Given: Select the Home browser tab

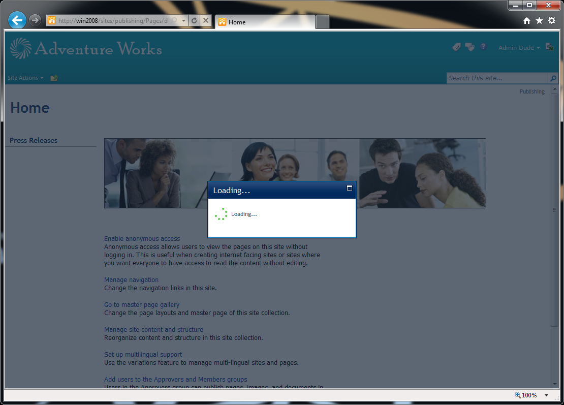Looking at the screenshot, I should point(265,22).
